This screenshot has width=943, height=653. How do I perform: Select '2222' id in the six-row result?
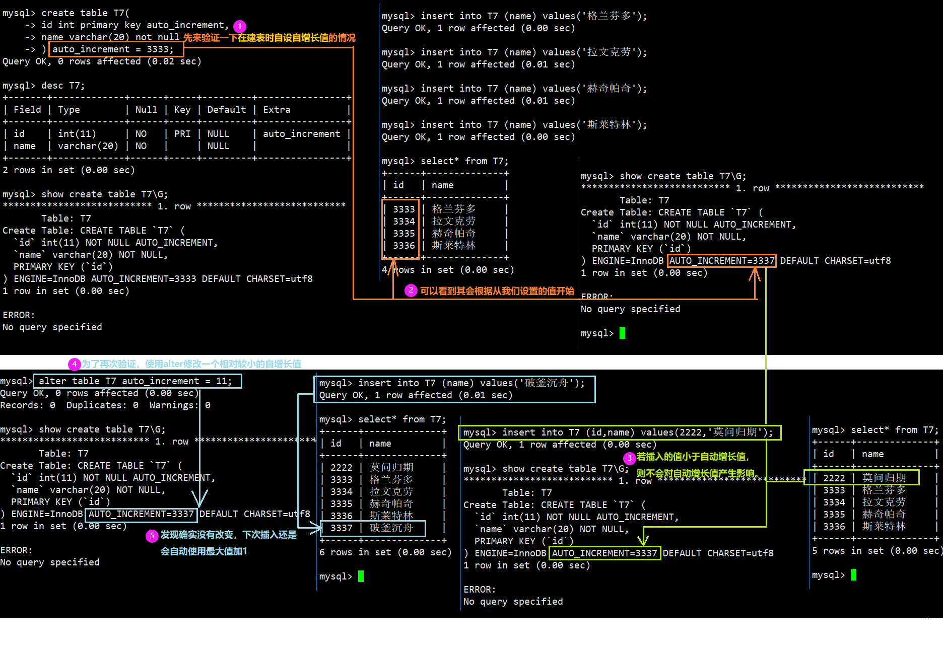342,468
